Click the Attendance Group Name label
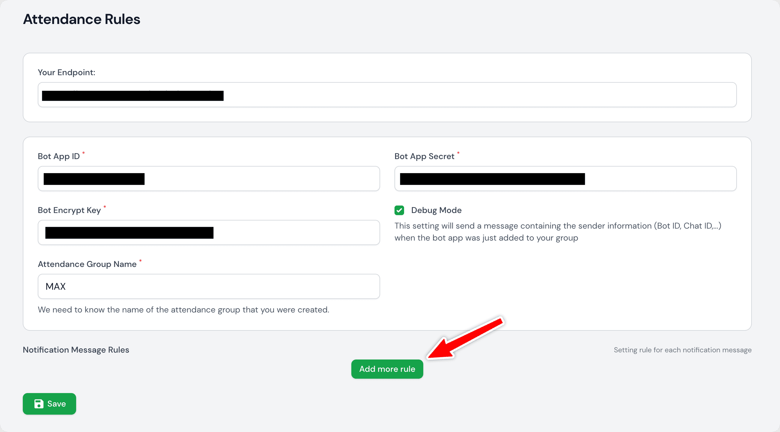Screen dimensions: 780x432 pos(87,264)
